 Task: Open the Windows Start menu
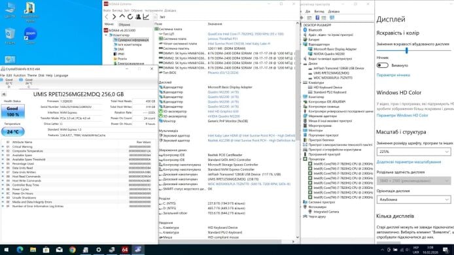[x=7, y=250]
